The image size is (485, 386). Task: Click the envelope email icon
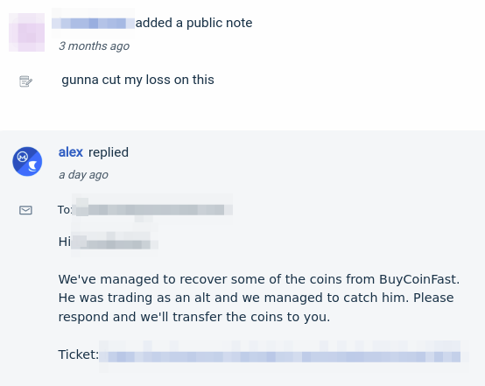[x=25, y=210]
